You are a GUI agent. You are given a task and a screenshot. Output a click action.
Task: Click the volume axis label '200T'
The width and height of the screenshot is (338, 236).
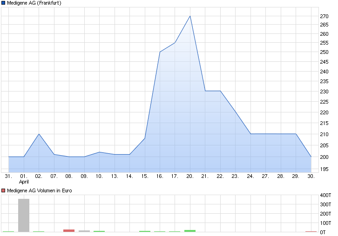[x=325, y=214]
